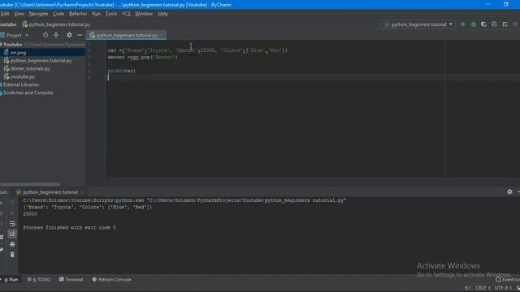This screenshot has width=520, height=292.
Task: Open the Event Log
Action: pos(508,280)
